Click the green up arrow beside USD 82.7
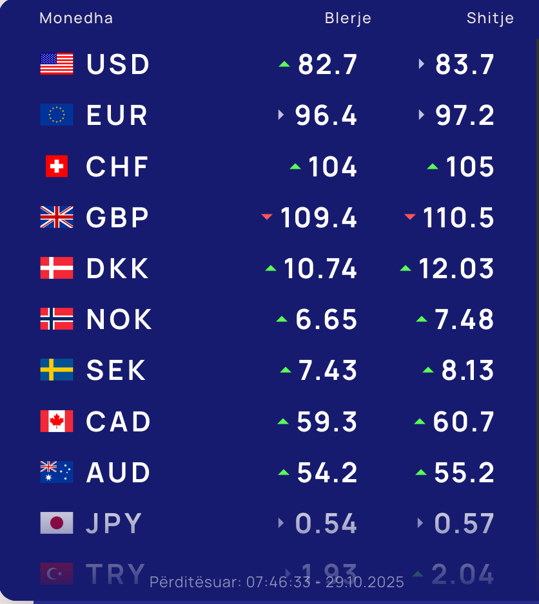Screen dimensions: 539x604 284,64
